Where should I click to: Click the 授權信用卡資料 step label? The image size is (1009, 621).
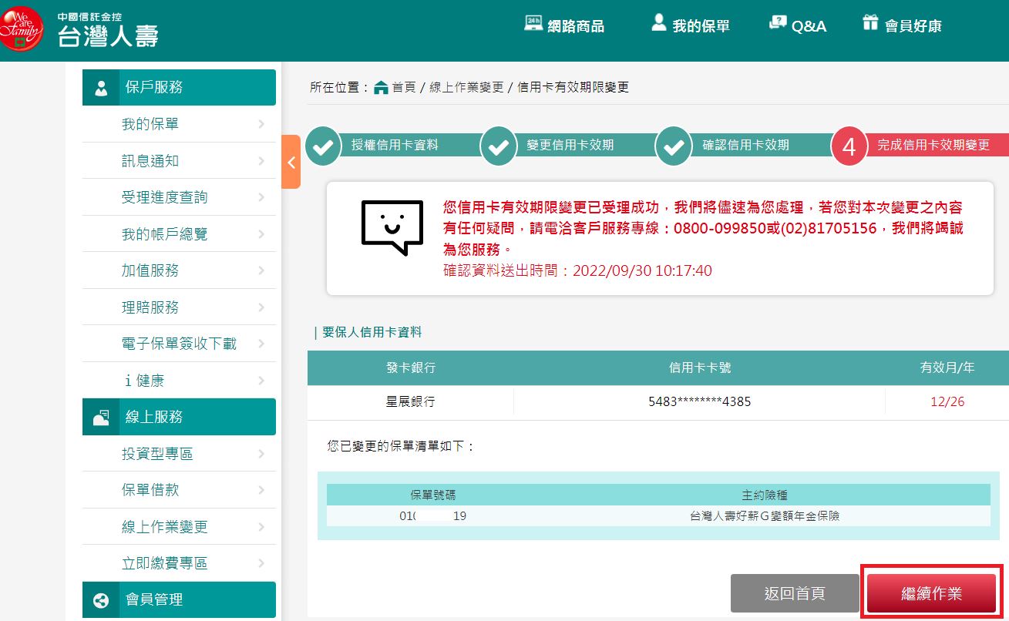(x=395, y=145)
